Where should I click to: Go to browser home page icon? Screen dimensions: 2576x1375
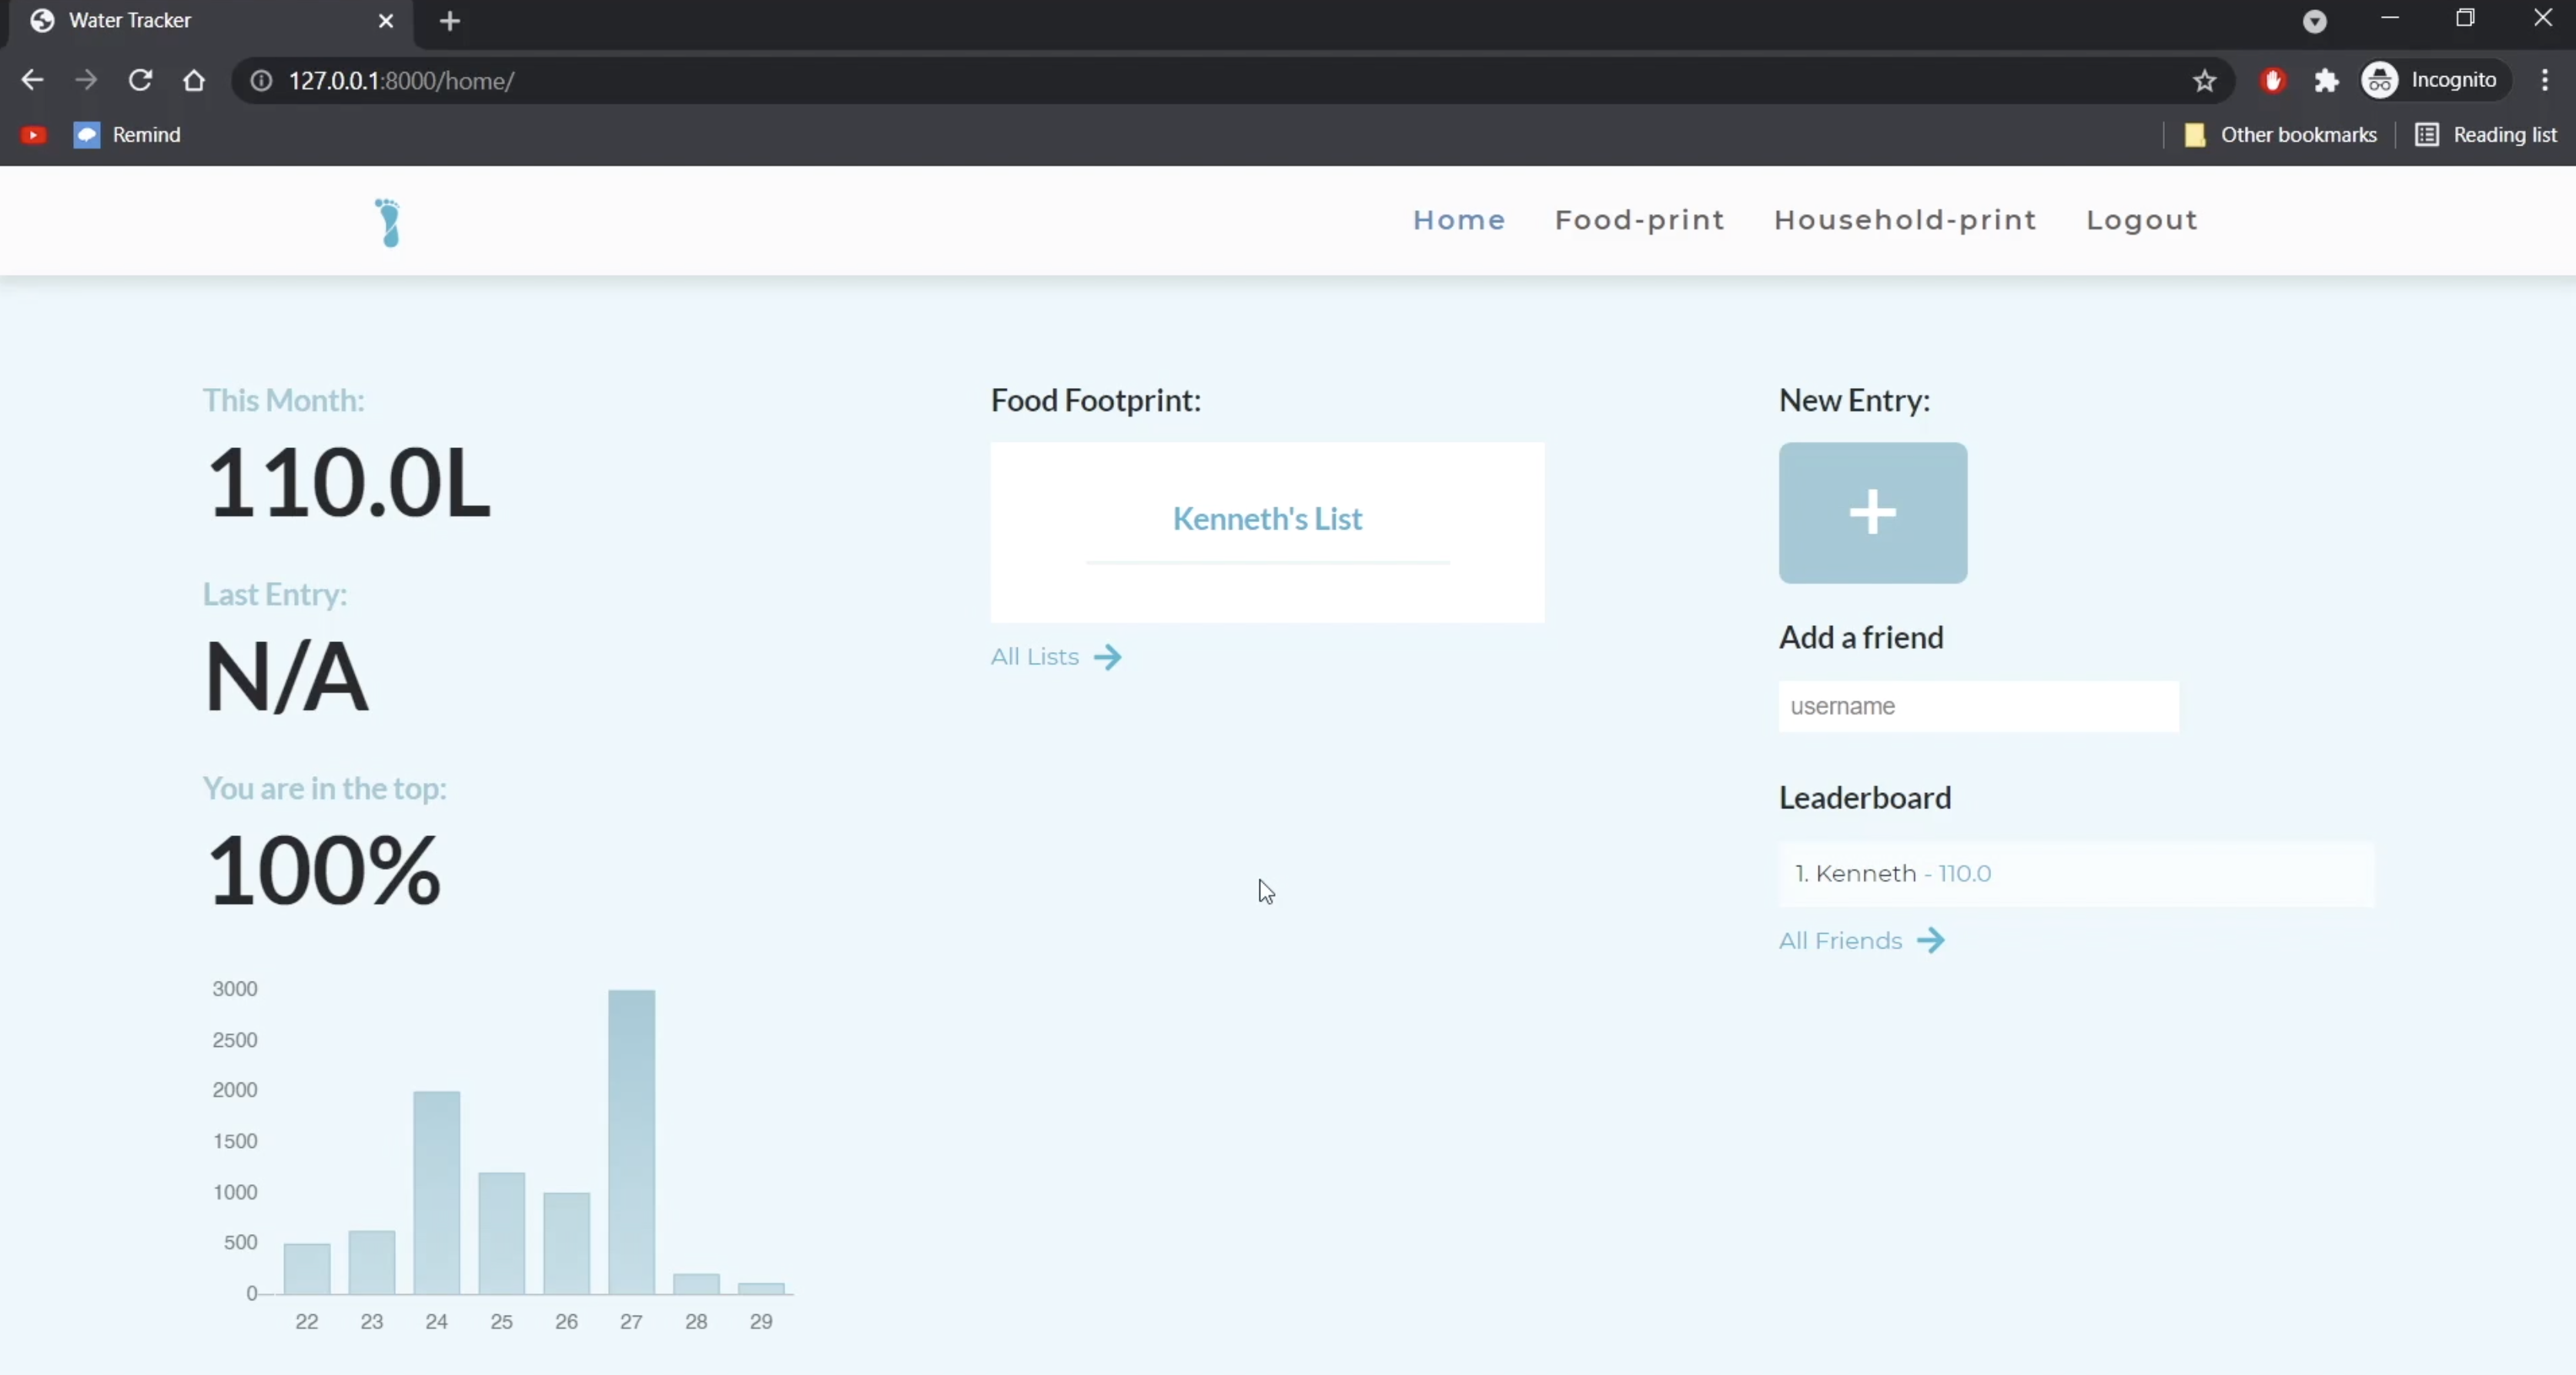pos(194,81)
